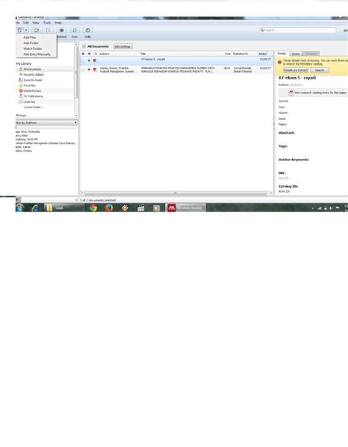Click View research catalog entry link
This screenshot has width=348, height=447.
(320, 93)
